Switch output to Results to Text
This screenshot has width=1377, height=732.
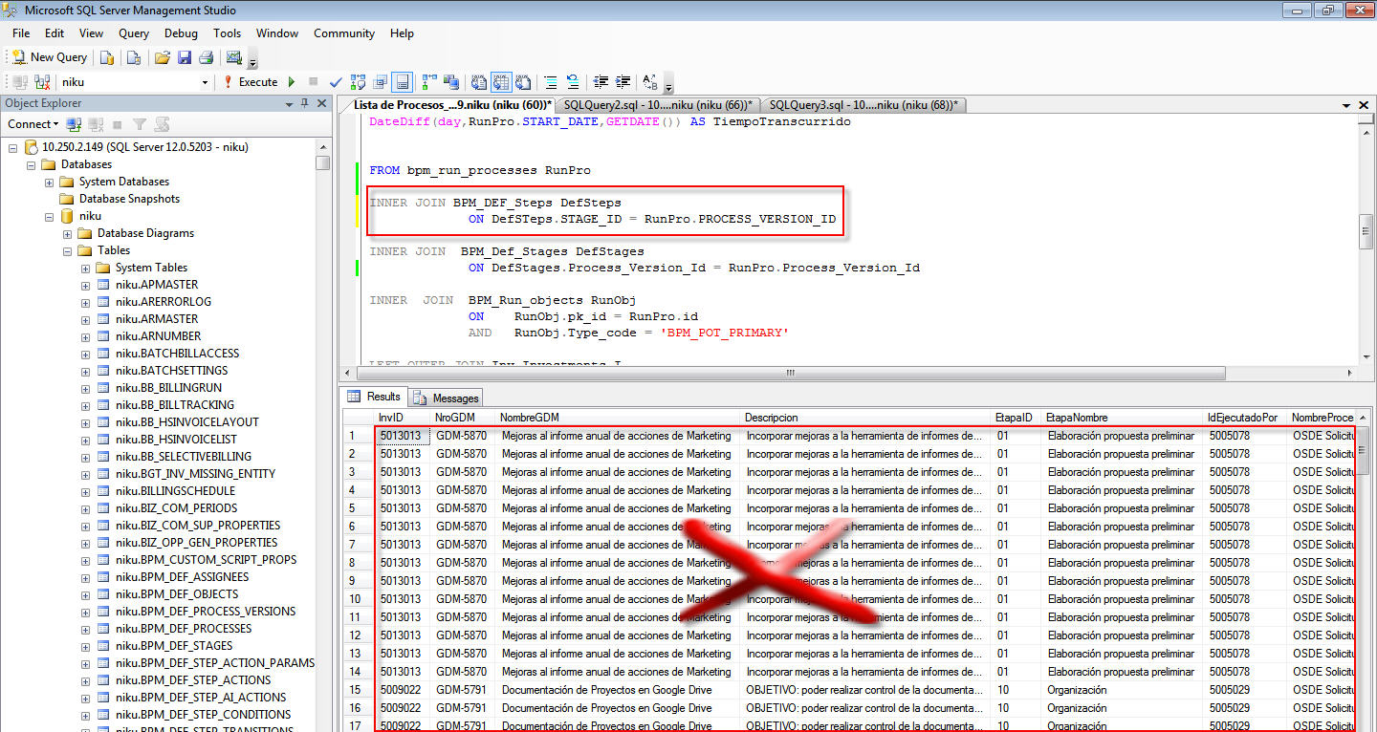(478, 82)
